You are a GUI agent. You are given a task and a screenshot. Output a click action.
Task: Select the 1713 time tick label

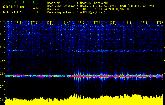(50, 23)
